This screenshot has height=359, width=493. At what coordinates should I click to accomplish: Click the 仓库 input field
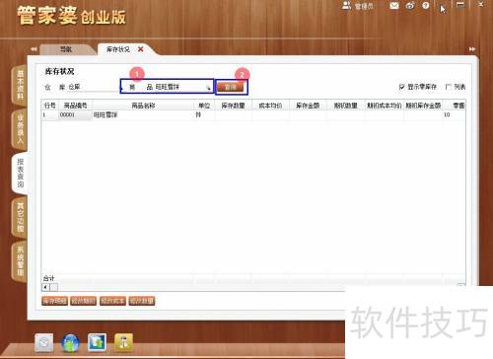[93, 87]
